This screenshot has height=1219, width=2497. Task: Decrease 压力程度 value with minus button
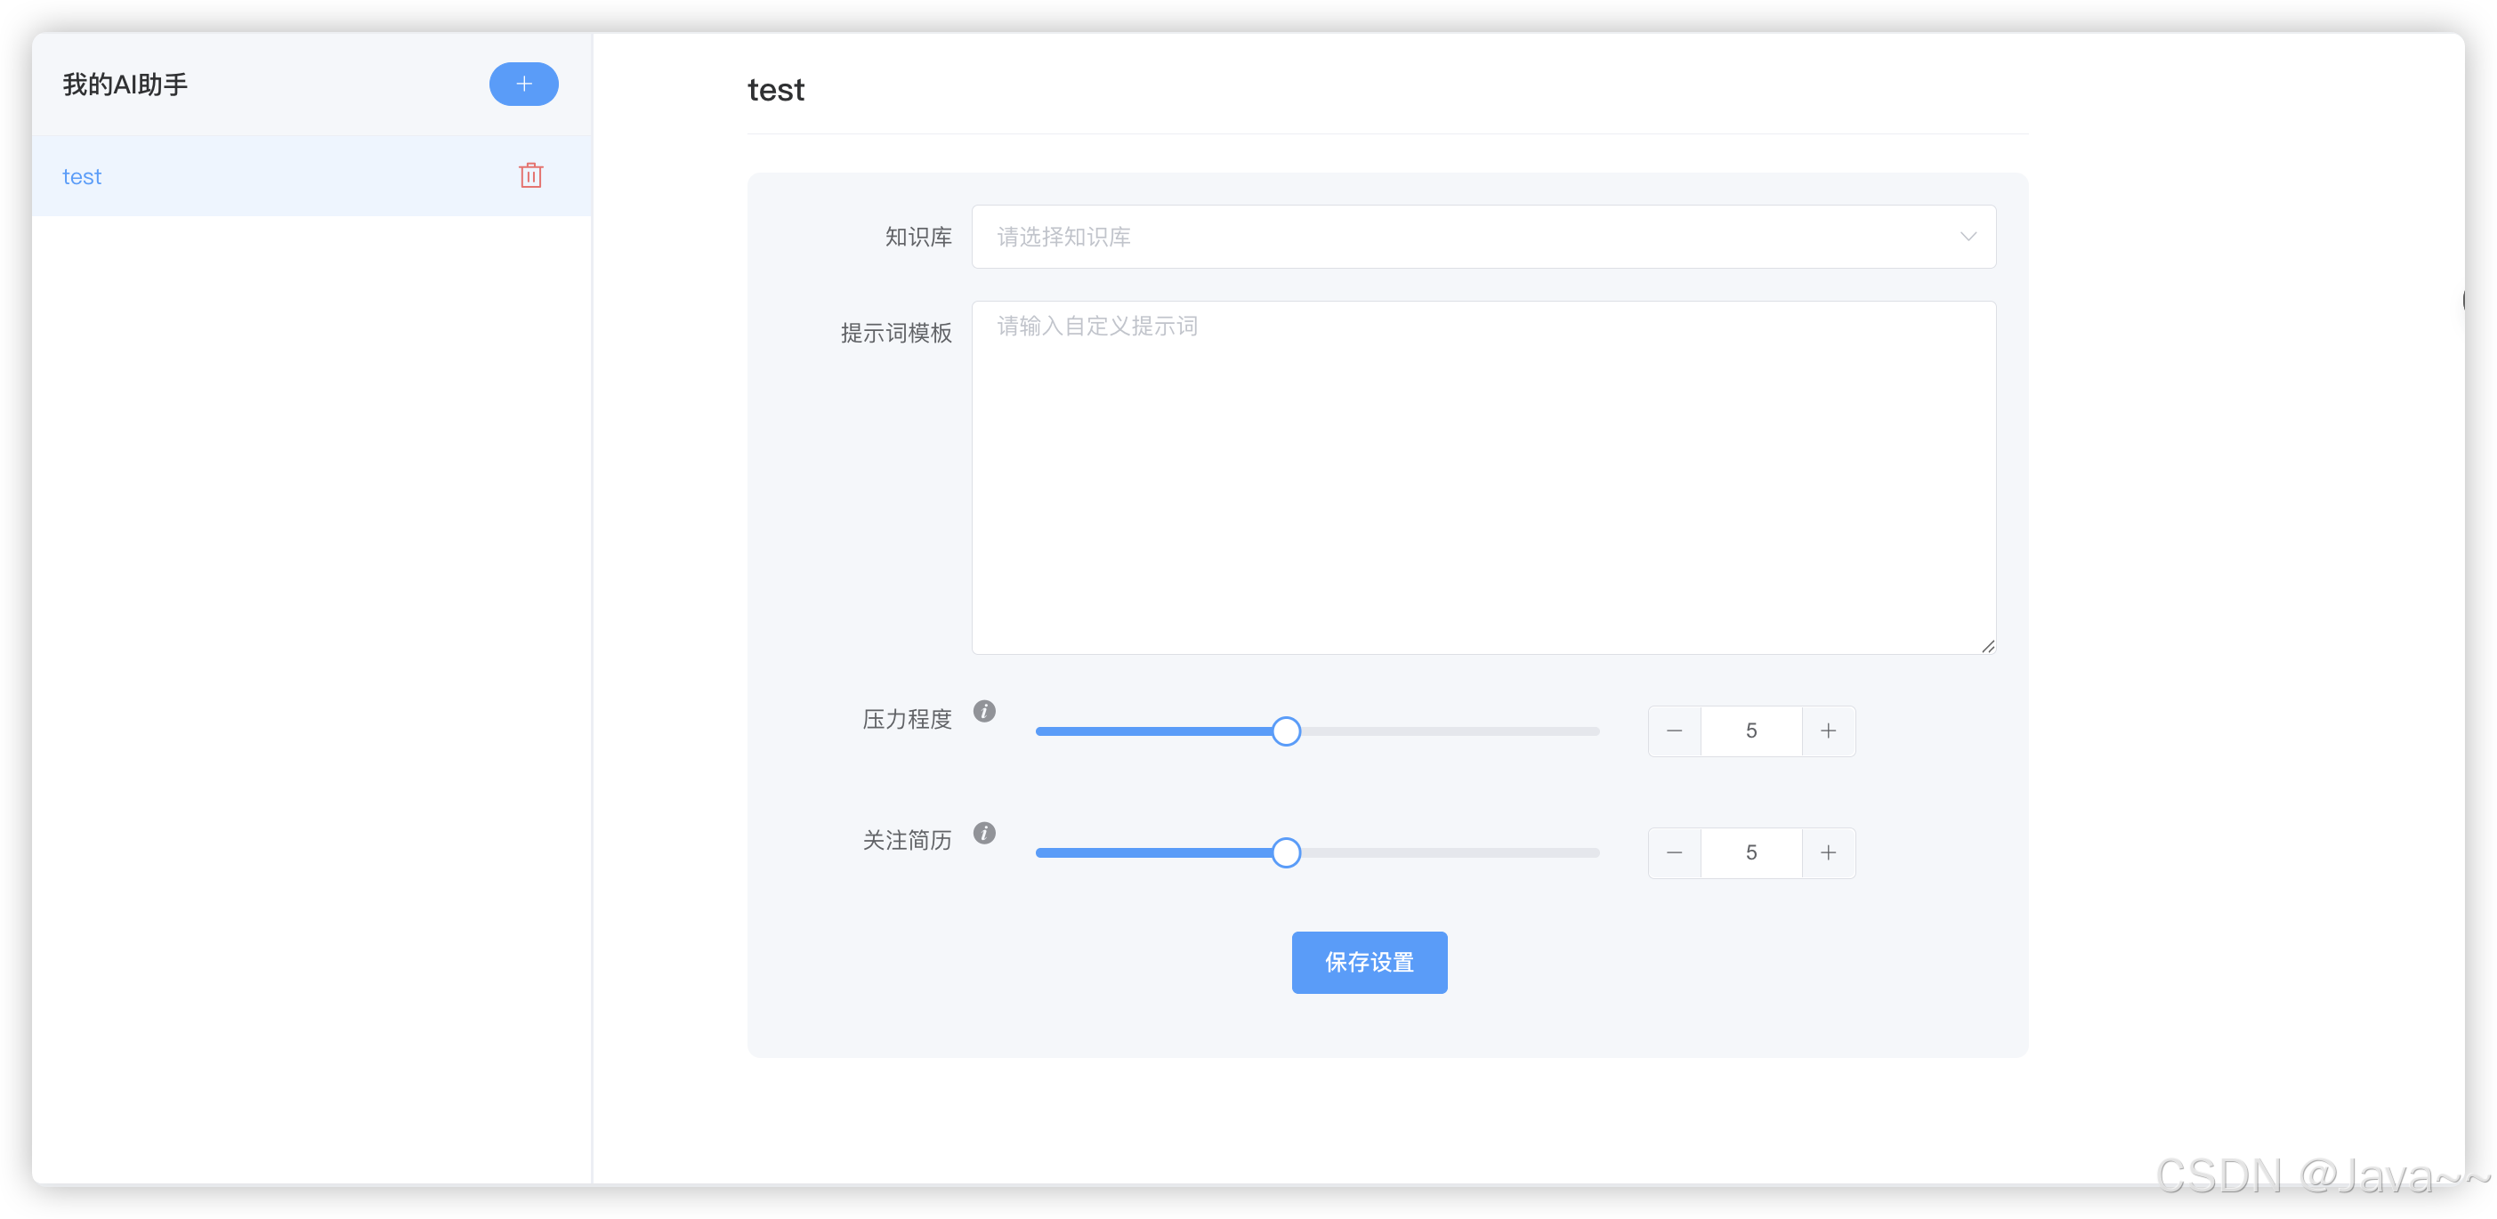[x=1674, y=731]
